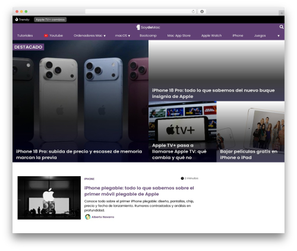Screen dimensions: 297x251
Task: Expand the macOS submenu arrow
Action: tap(129, 36)
